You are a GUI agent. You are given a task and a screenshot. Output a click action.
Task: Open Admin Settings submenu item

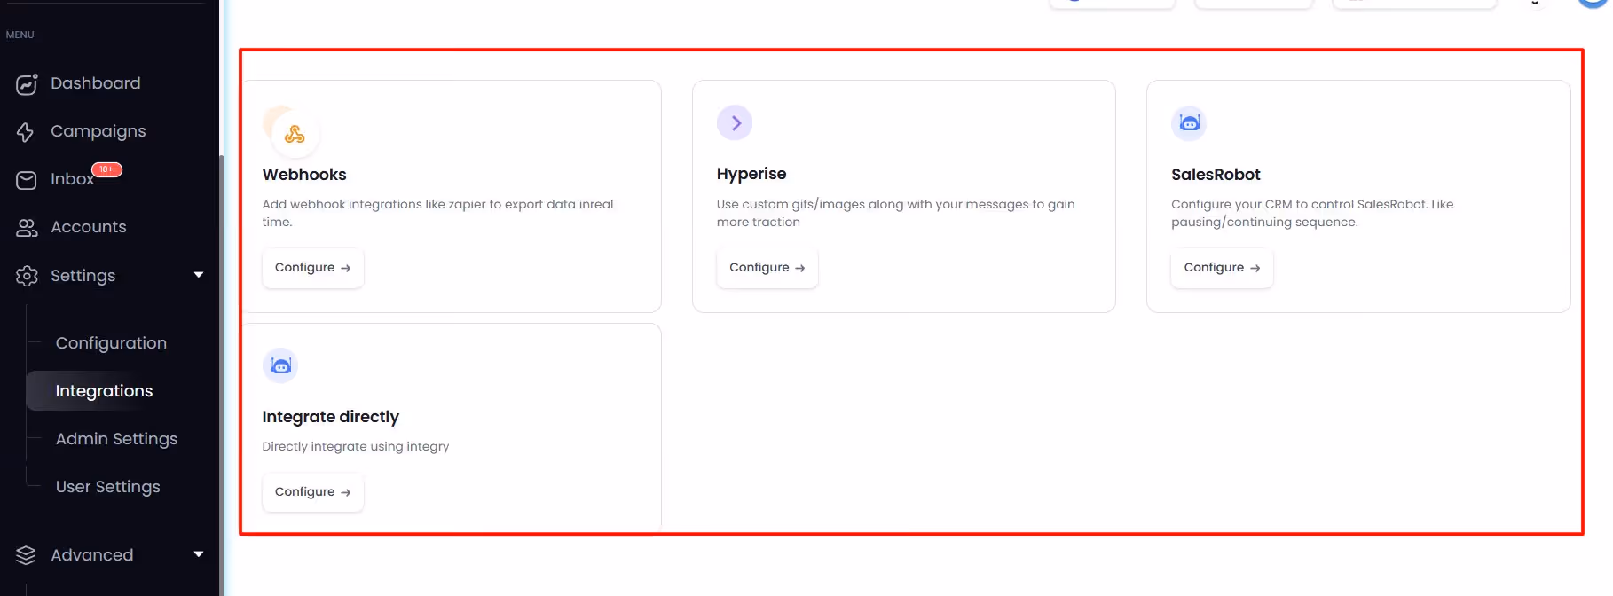point(116,439)
